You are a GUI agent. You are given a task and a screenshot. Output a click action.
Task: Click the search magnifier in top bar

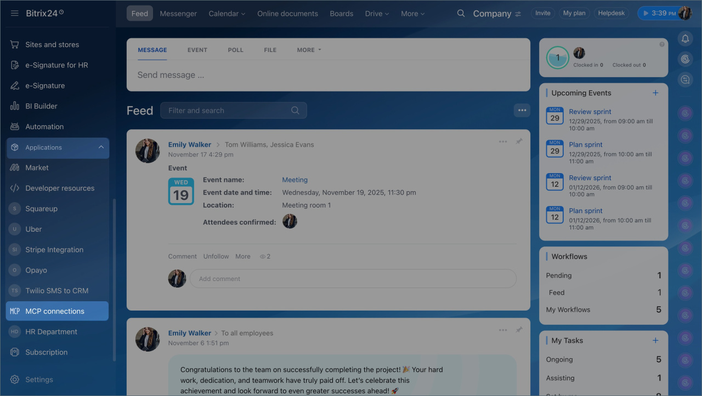[x=461, y=13]
